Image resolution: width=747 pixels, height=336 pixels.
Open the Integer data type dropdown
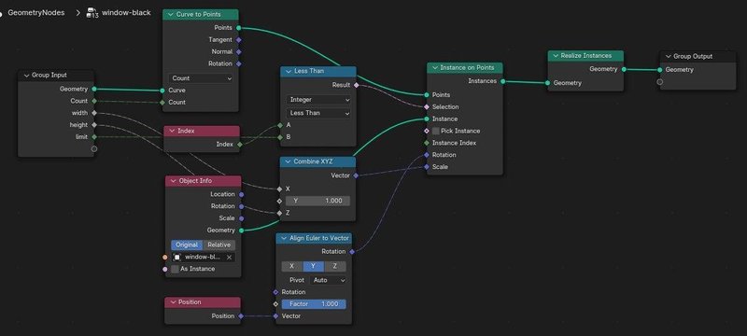(x=318, y=100)
